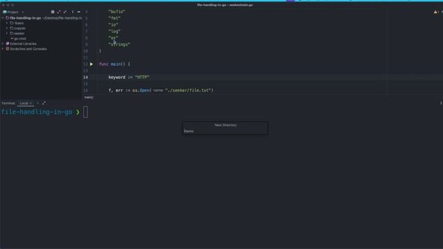Run main function via gutter arrow

pyautogui.click(x=91, y=64)
